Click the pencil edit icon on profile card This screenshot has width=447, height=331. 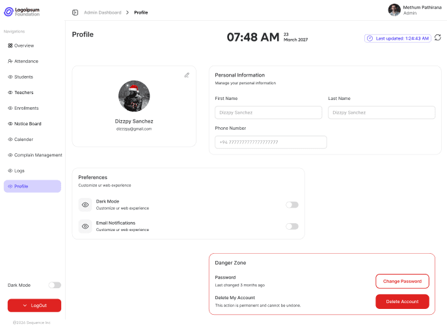(187, 75)
